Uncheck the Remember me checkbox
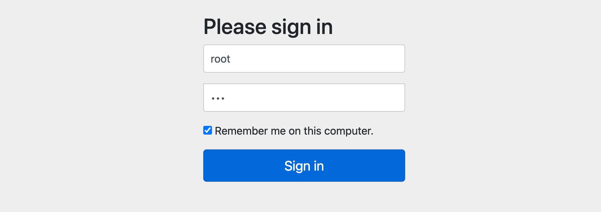This screenshot has width=601, height=212. tap(208, 131)
